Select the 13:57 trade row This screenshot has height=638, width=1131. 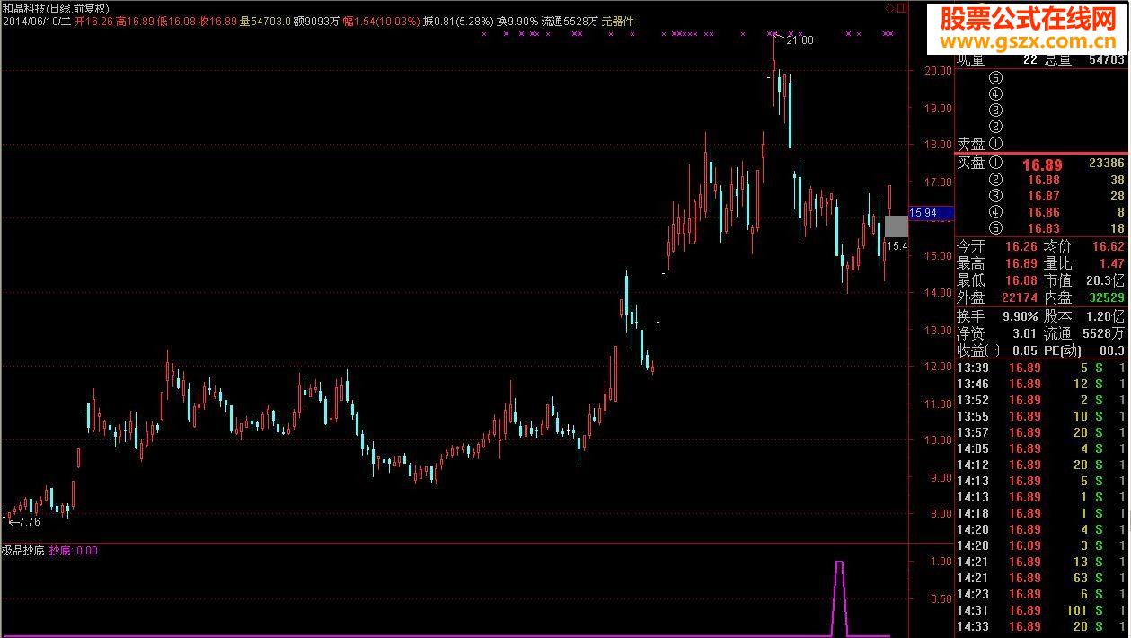[x=1040, y=432]
